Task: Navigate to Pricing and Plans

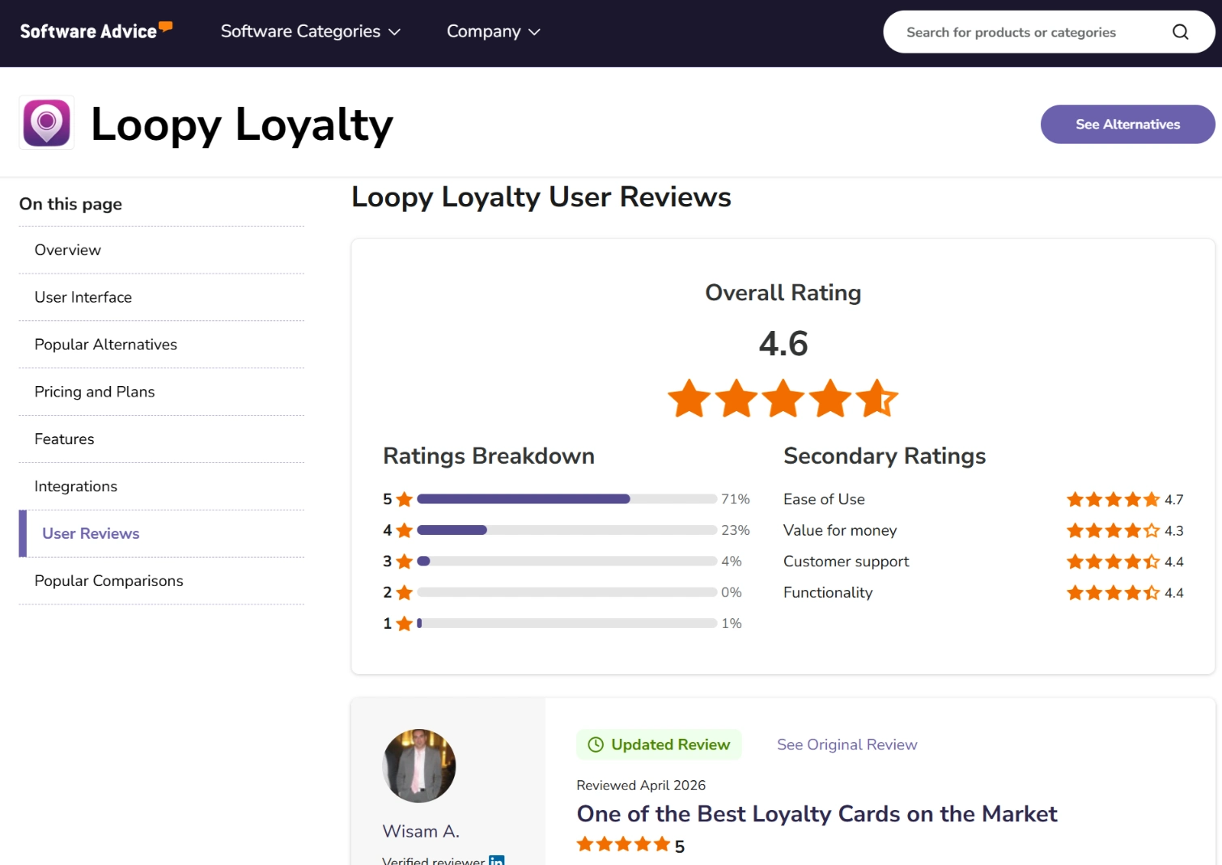Action: pyautogui.click(x=162, y=392)
